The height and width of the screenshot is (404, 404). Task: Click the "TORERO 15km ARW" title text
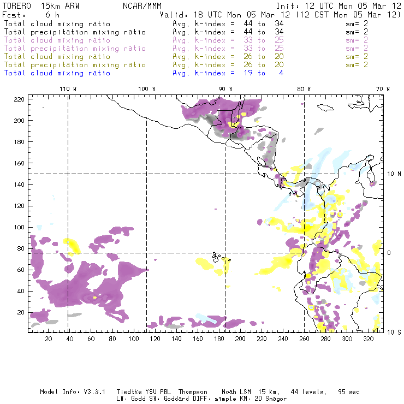41,6
